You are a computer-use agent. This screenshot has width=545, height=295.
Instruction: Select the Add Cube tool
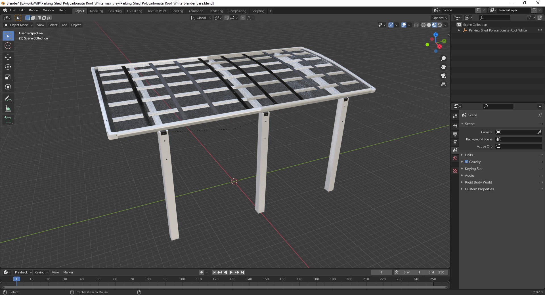[x=8, y=120]
